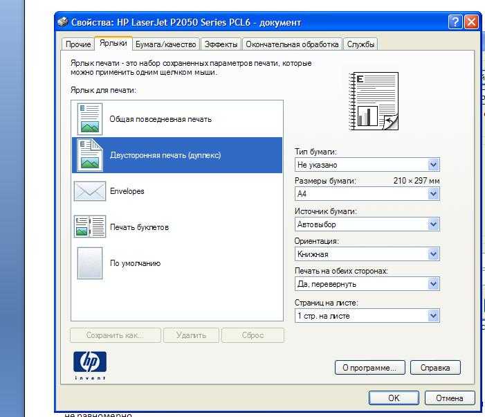Expand the Тип бумаги dropdown
The width and height of the screenshot is (485, 417).
tap(433, 165)
